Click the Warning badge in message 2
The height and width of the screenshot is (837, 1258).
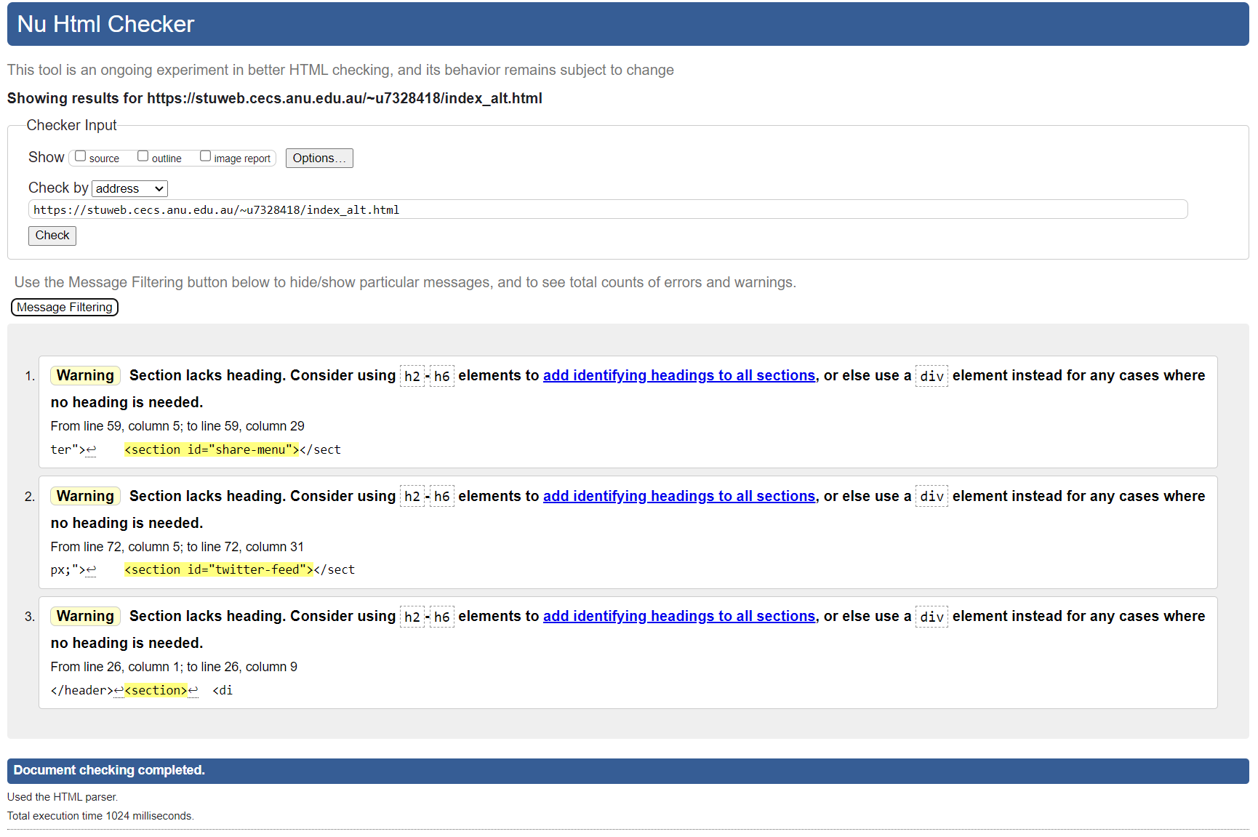pos(85,496)
